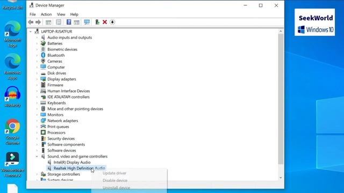Select the Audacity desktop icon
The height and width of the screenshot is (193, 344).
(12, 96)
